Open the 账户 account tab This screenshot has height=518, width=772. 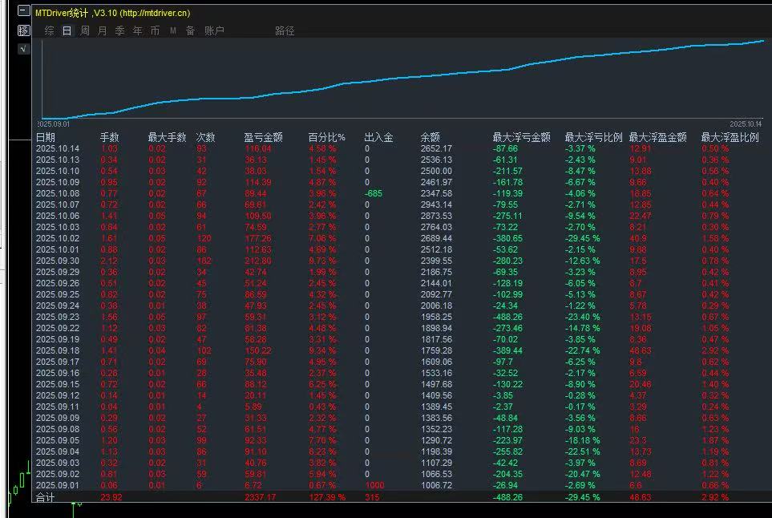(x=214, y=30)
